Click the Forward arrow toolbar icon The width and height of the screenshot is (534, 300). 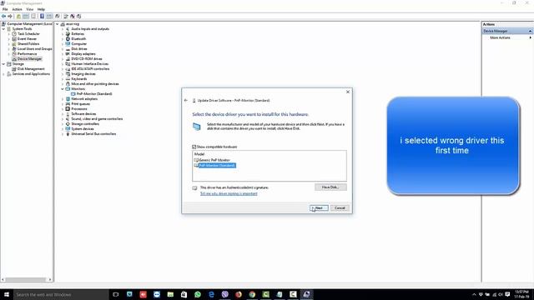coord(10,16)
